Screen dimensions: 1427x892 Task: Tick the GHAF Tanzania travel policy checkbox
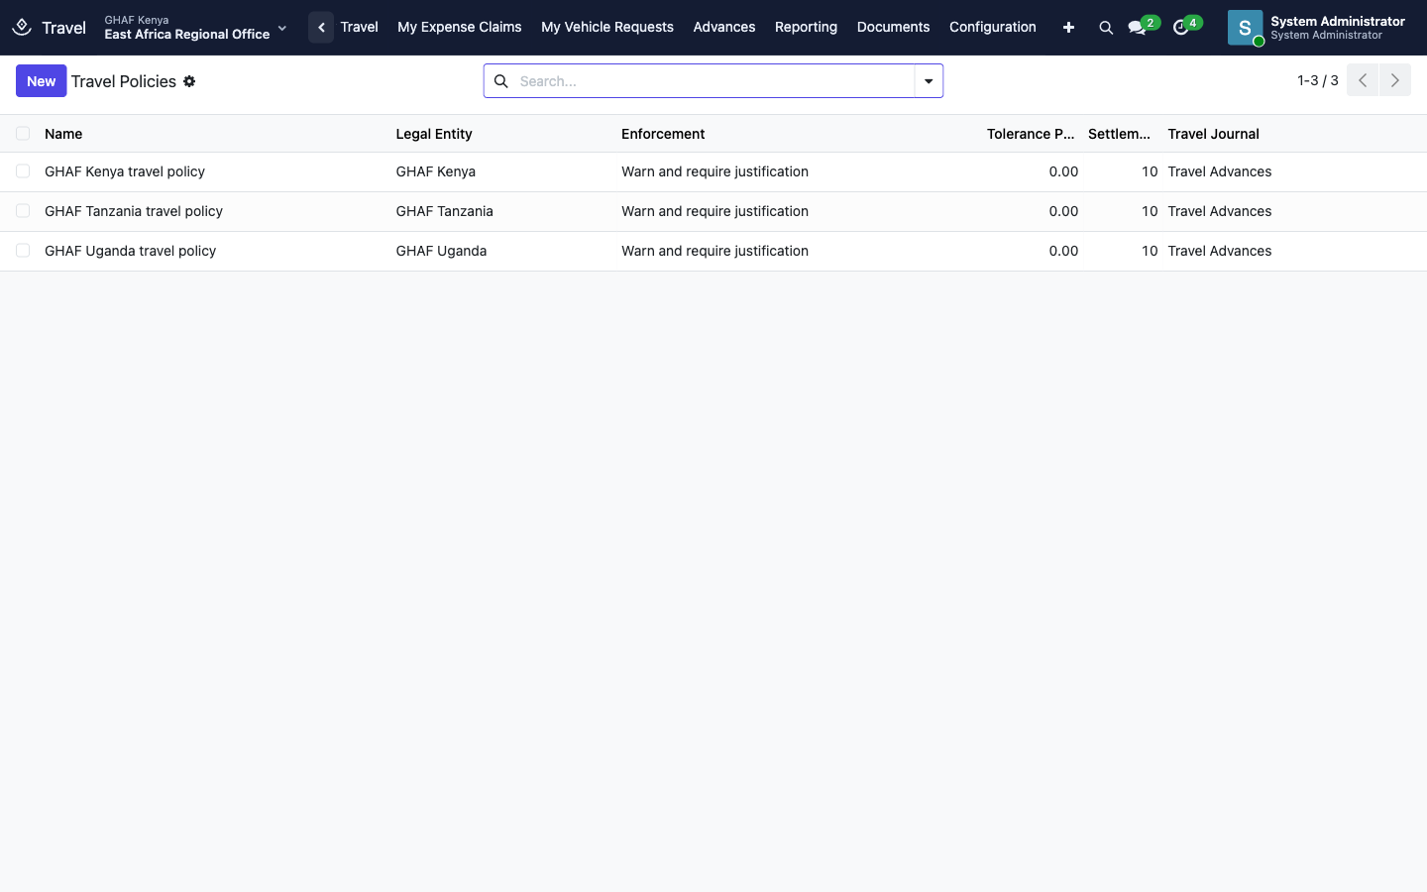coord(23,211)
